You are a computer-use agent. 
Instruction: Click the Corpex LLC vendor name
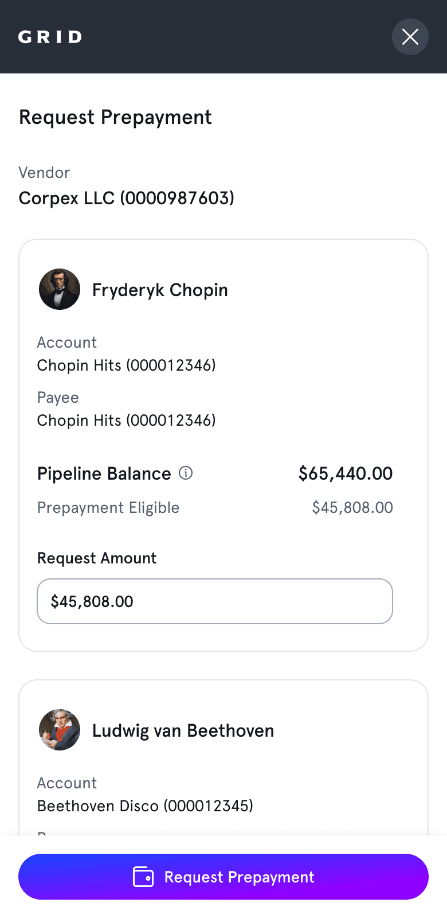point(127,198)
